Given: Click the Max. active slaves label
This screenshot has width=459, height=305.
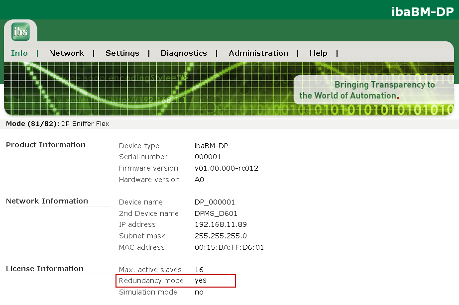Looking at the screenshot, I should [x=150, y=270].
